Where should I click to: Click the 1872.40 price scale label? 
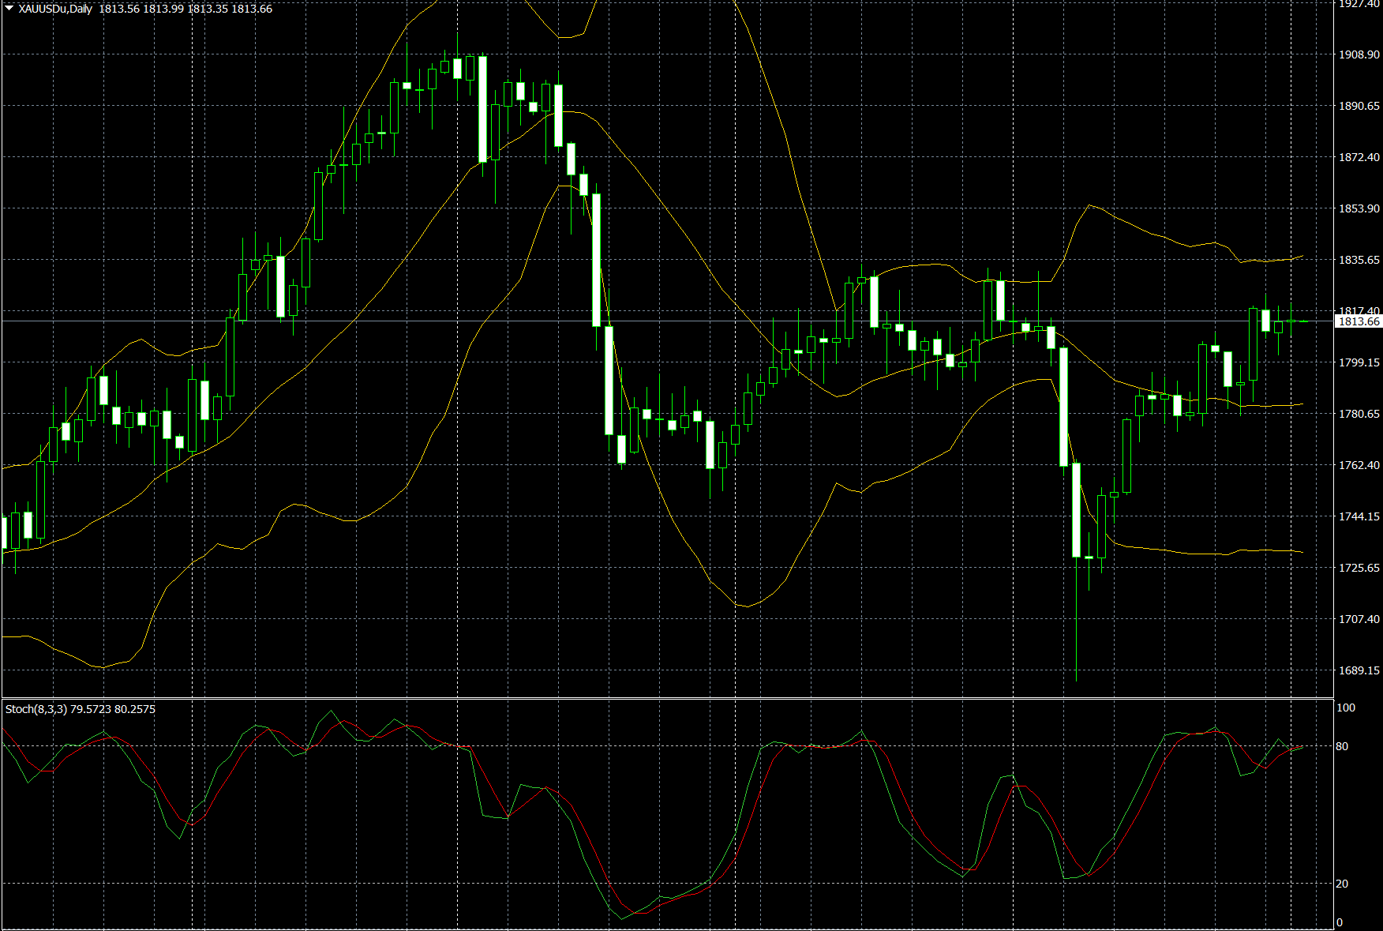coord(1359,157)
